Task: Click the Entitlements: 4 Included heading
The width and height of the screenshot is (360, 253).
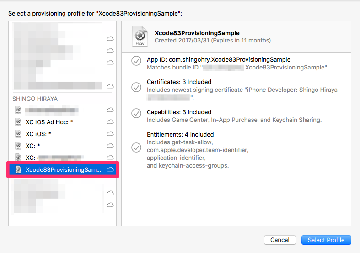Action: [180, 134]
